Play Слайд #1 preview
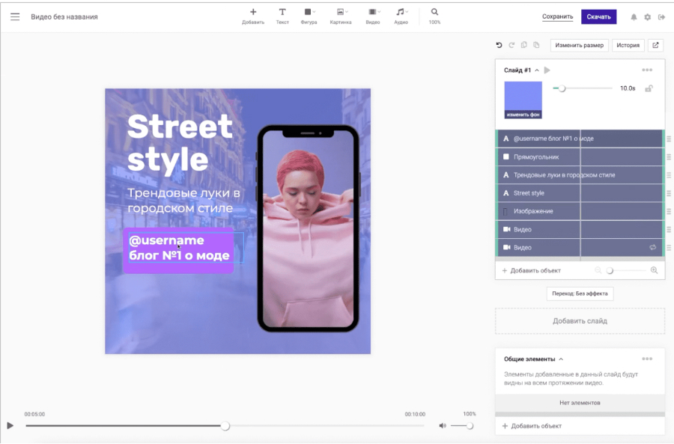 [x=547, y=70]
